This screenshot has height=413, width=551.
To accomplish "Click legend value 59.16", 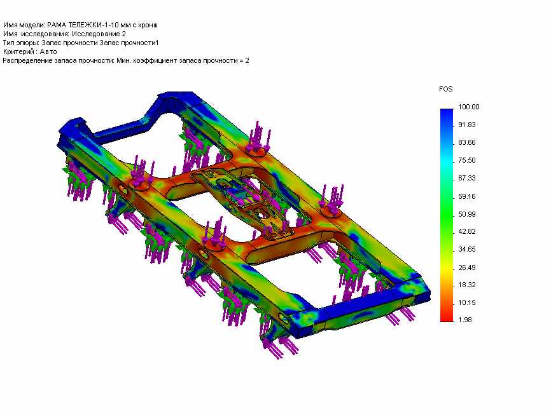I will [467, 196].
